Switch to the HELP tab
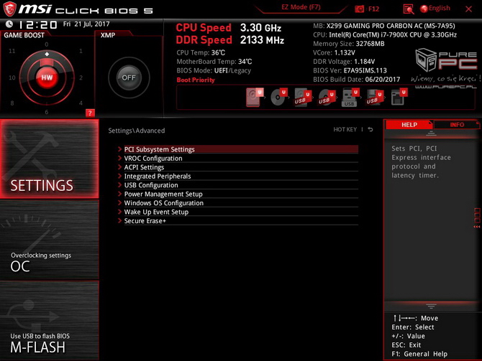482x361 pixels. click(409, 125)
